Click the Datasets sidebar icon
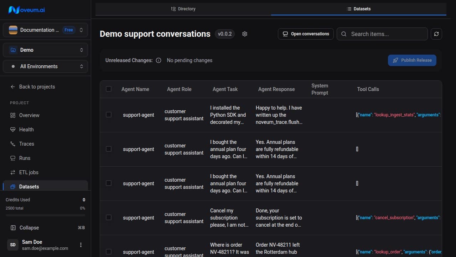Screen dimensions: 456x257 13,187
